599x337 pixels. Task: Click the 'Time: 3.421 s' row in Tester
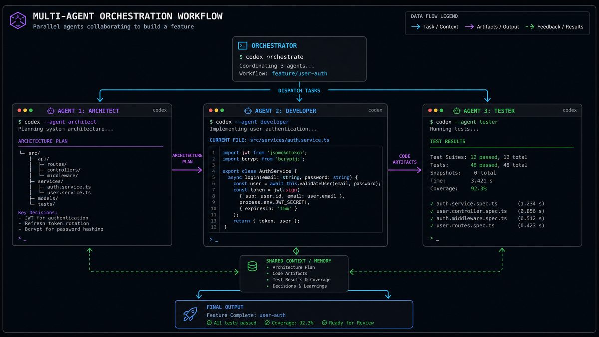[x=461, y=181]
